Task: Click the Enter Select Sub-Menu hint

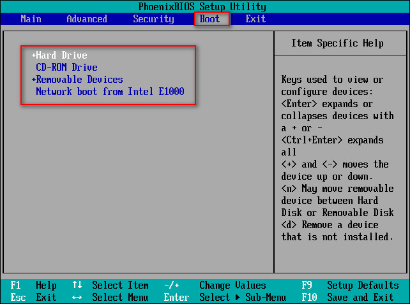Action: tap(225, 297)
